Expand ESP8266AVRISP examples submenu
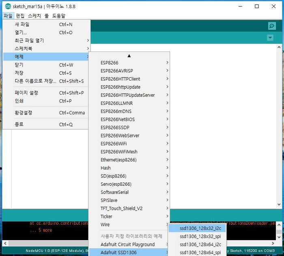The width and height of the screenshot is (284, 256). click(129, 71)
